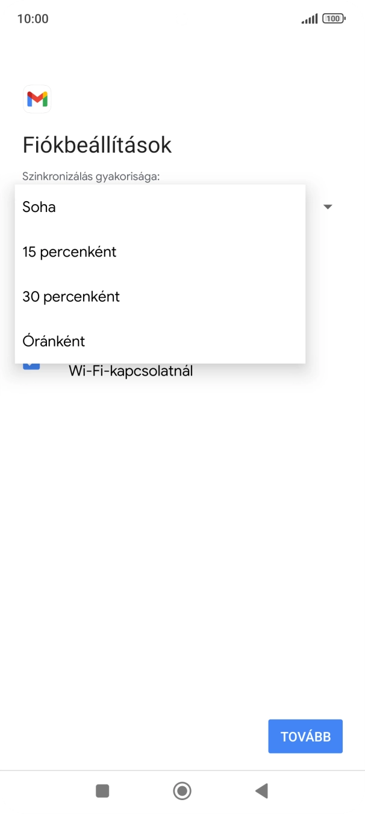Viewport: 365px width, 814px height.
Task: Tap the Fiókbeállítások heading
Action: coord(97,145)
